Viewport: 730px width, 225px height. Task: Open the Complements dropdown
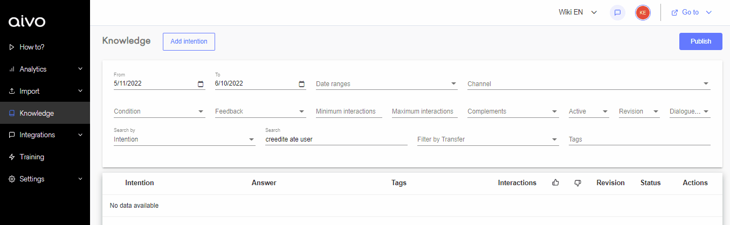click(513, 111)
